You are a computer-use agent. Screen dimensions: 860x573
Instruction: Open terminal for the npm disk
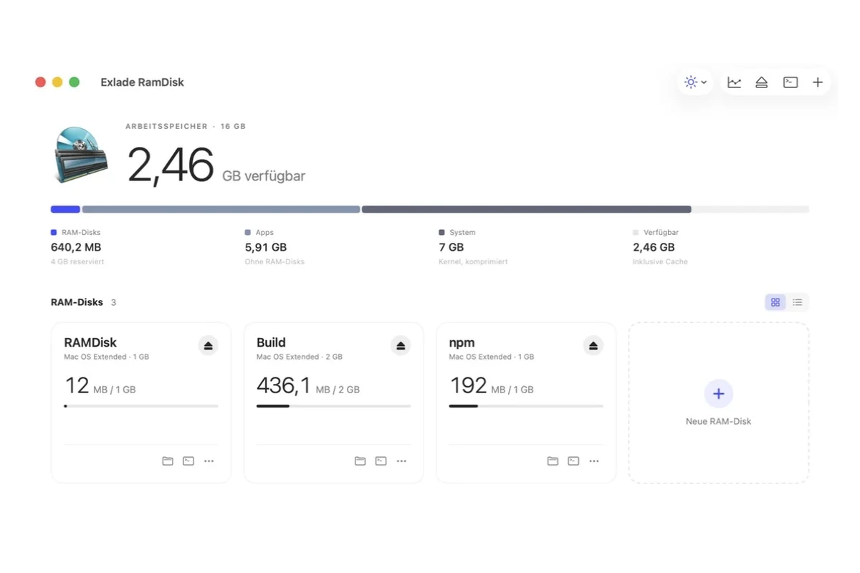click(x=573, y=461)
